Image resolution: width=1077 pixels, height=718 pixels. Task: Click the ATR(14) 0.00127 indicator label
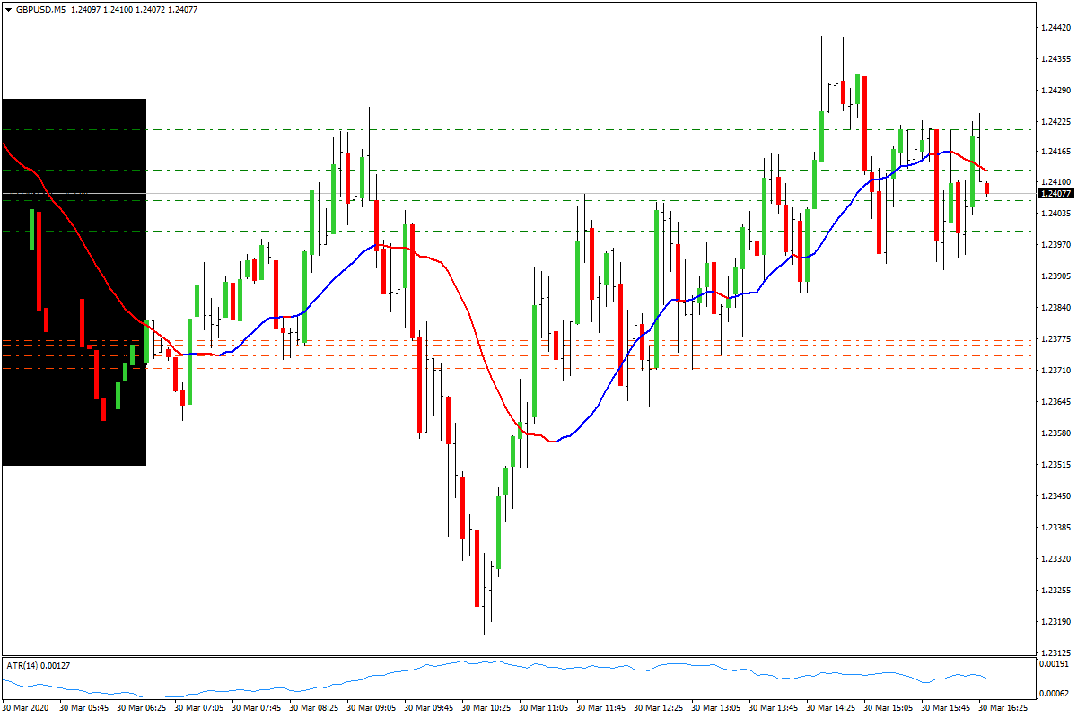tap(39, 665)
